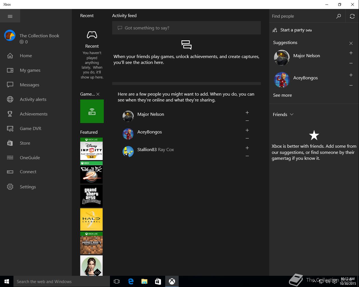Click the Xbox app taskbar icon

(x=172, y=281)
